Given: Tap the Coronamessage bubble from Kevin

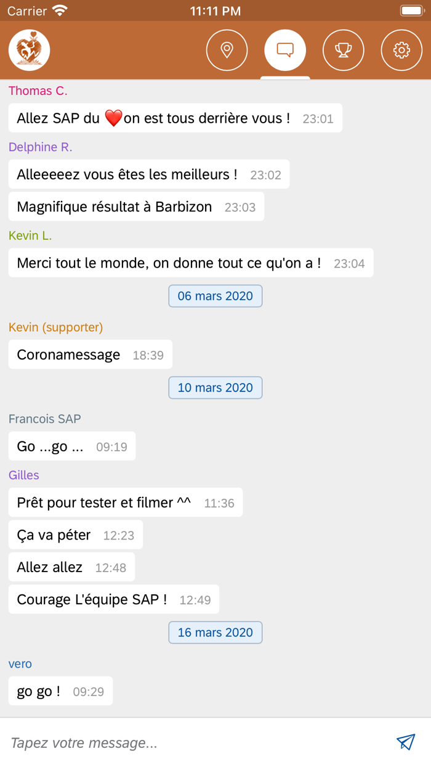Looking at the screenshot, I should coord(90,355).
